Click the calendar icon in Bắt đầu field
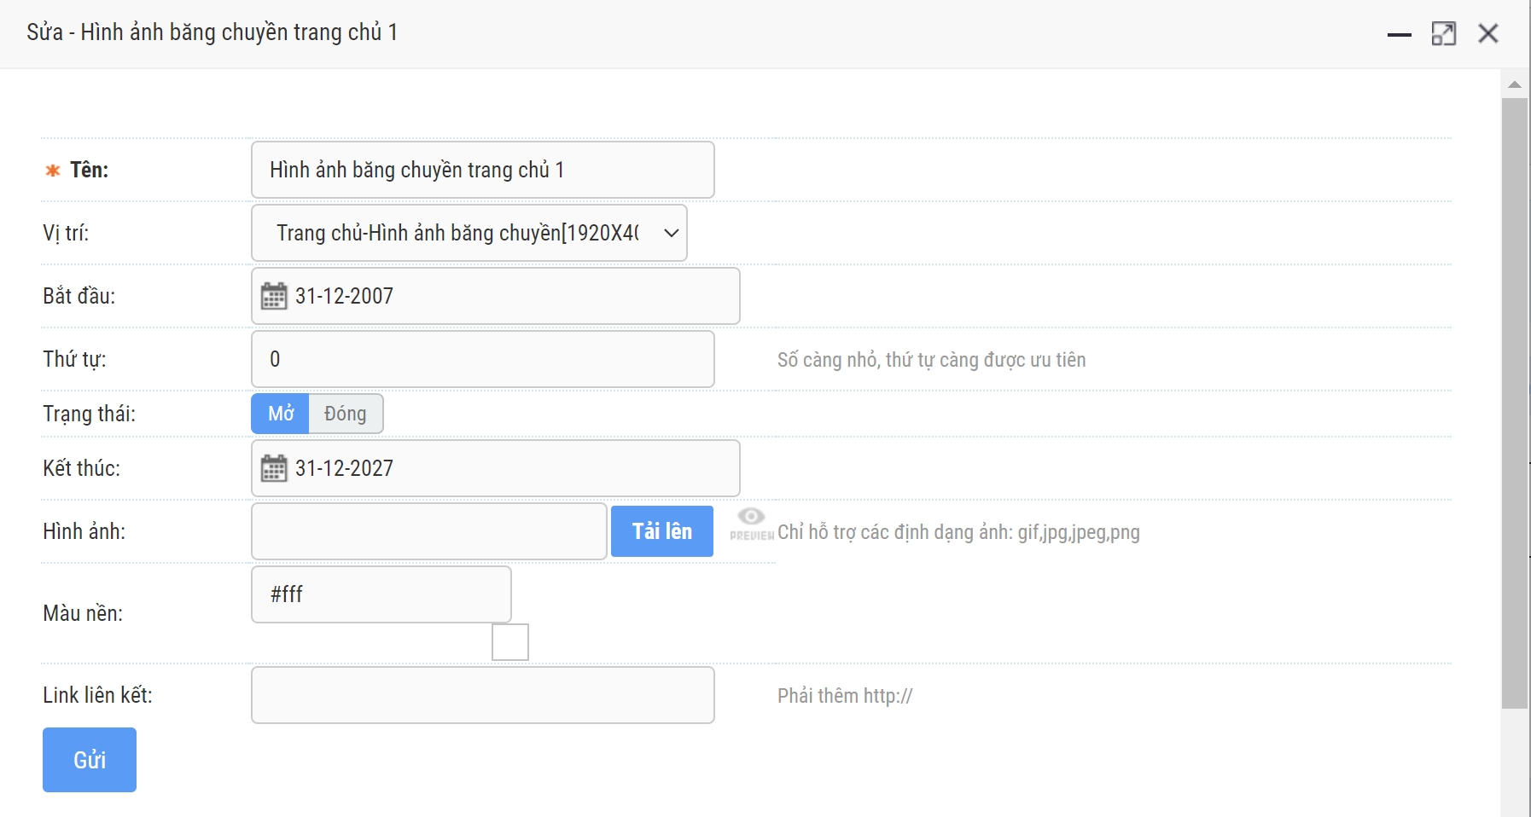 [274, 296]
